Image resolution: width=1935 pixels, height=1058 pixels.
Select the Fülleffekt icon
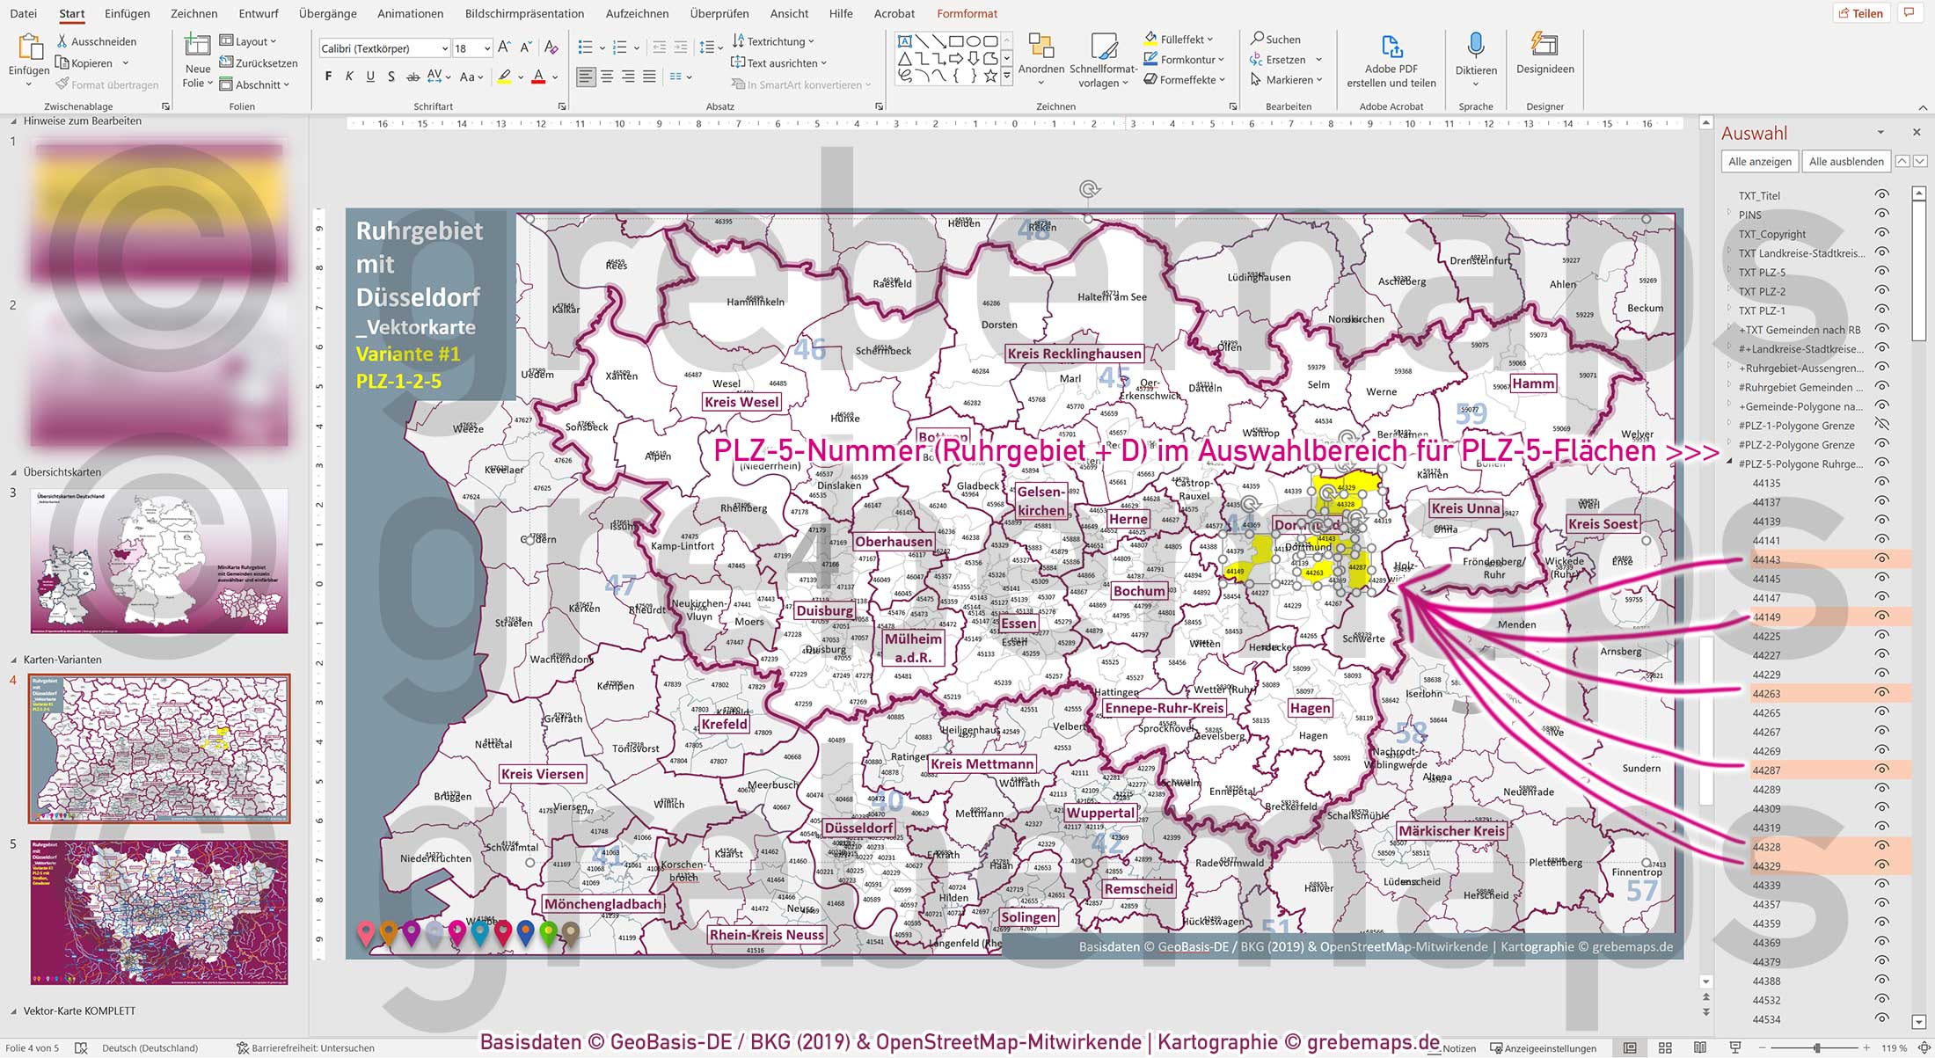[1150, 39]
